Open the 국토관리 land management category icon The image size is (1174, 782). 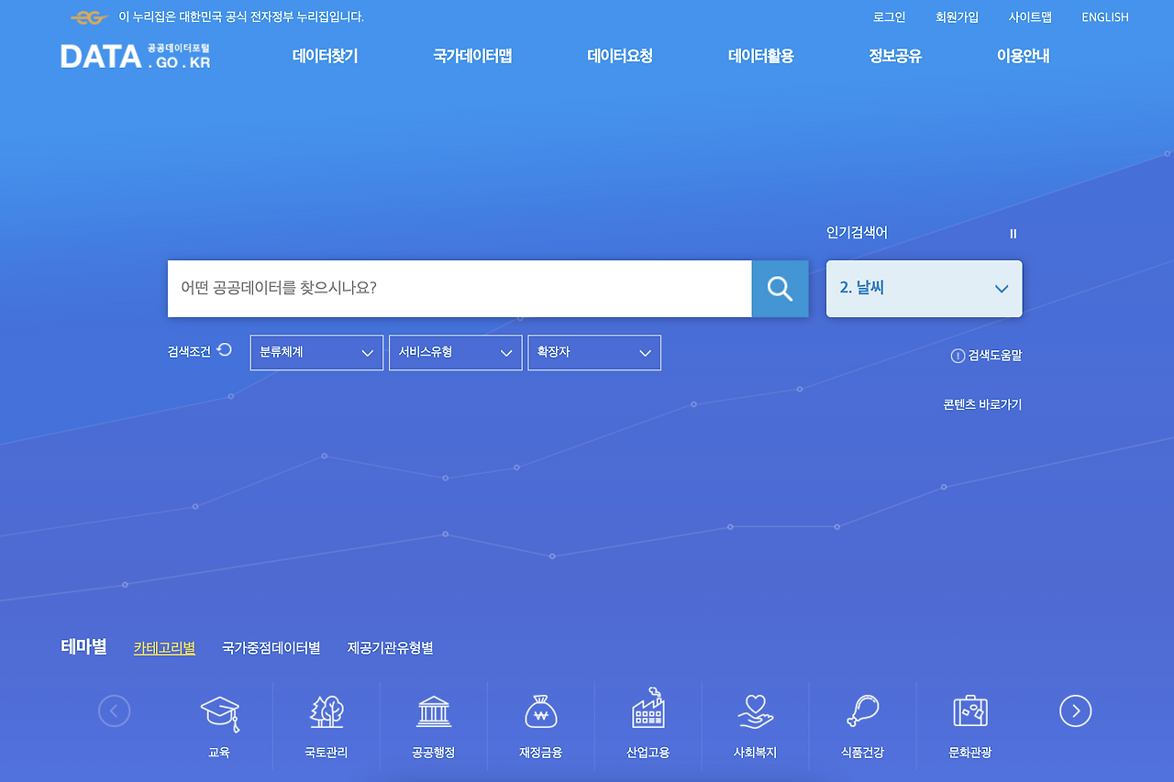[327, 711]
